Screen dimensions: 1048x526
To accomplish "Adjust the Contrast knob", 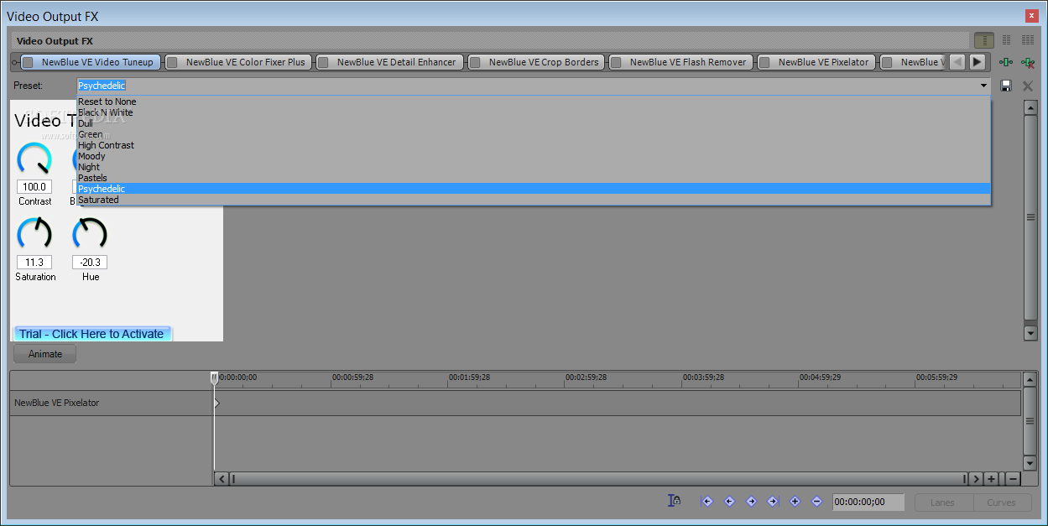I will 34,159.
